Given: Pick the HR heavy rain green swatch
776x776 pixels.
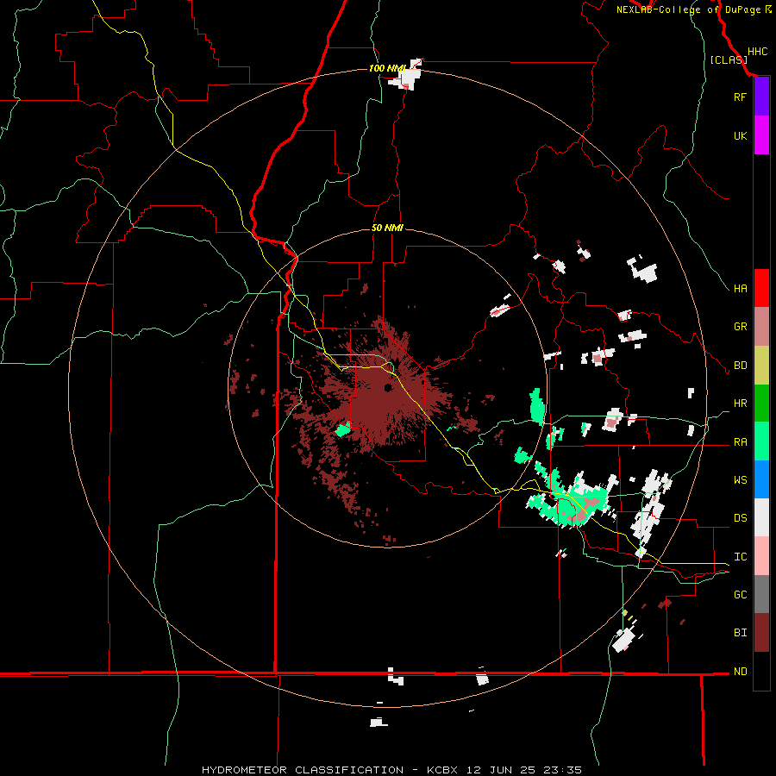Looking at the screenshot, I should point(761,403).
